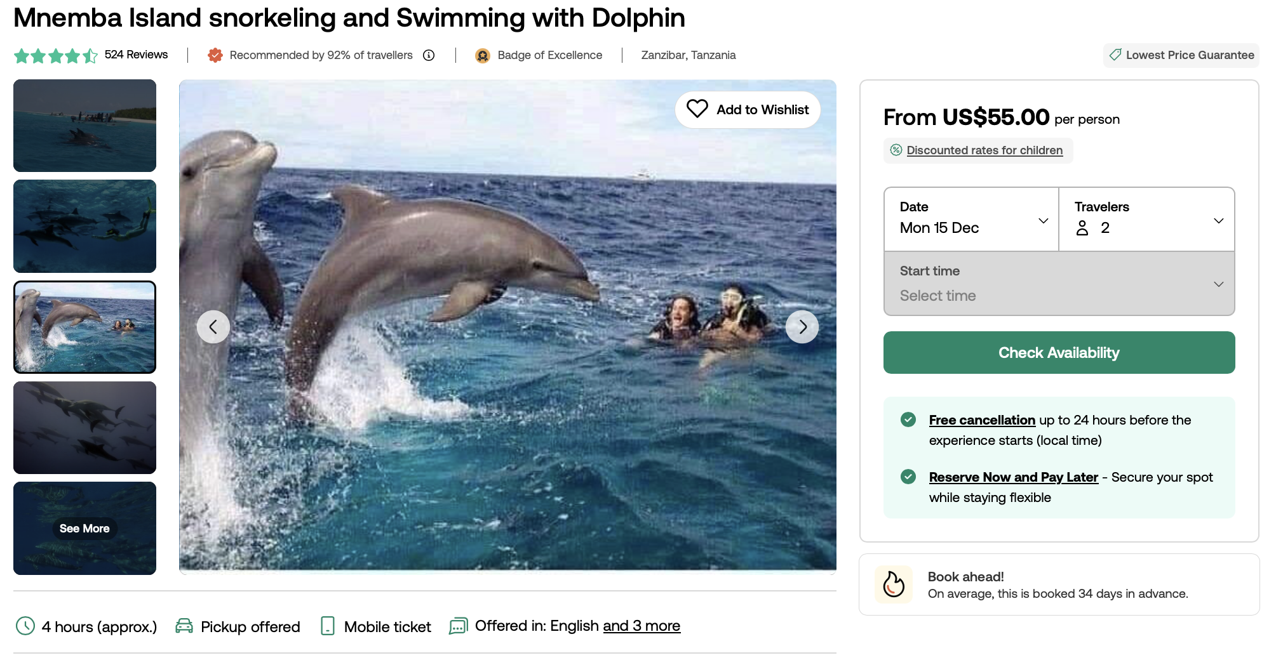Click the flame icon next to Book ahead
The width and height of the screenshot is (1283, 660).
tap(894, 584)
